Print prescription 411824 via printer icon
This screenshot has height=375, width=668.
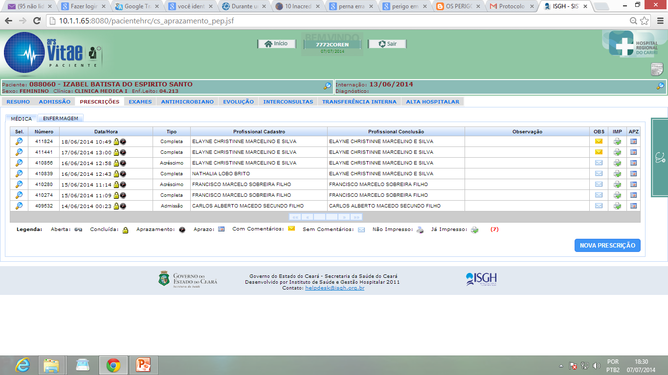[x=617, y=142]
